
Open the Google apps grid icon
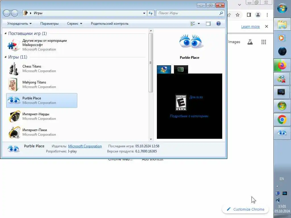pos(264,42)
